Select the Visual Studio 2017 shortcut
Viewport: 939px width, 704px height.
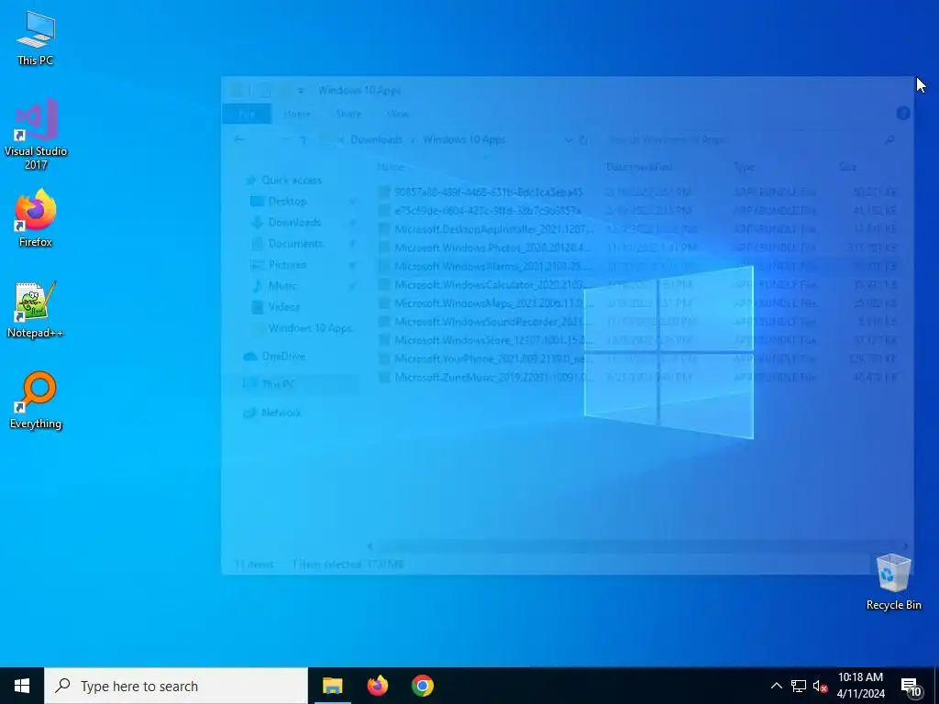point(36,134)
